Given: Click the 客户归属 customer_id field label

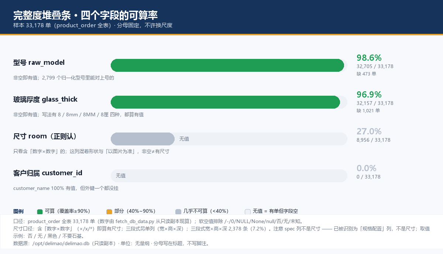Looking at the screenshot, I should click(x=48, y=173).
